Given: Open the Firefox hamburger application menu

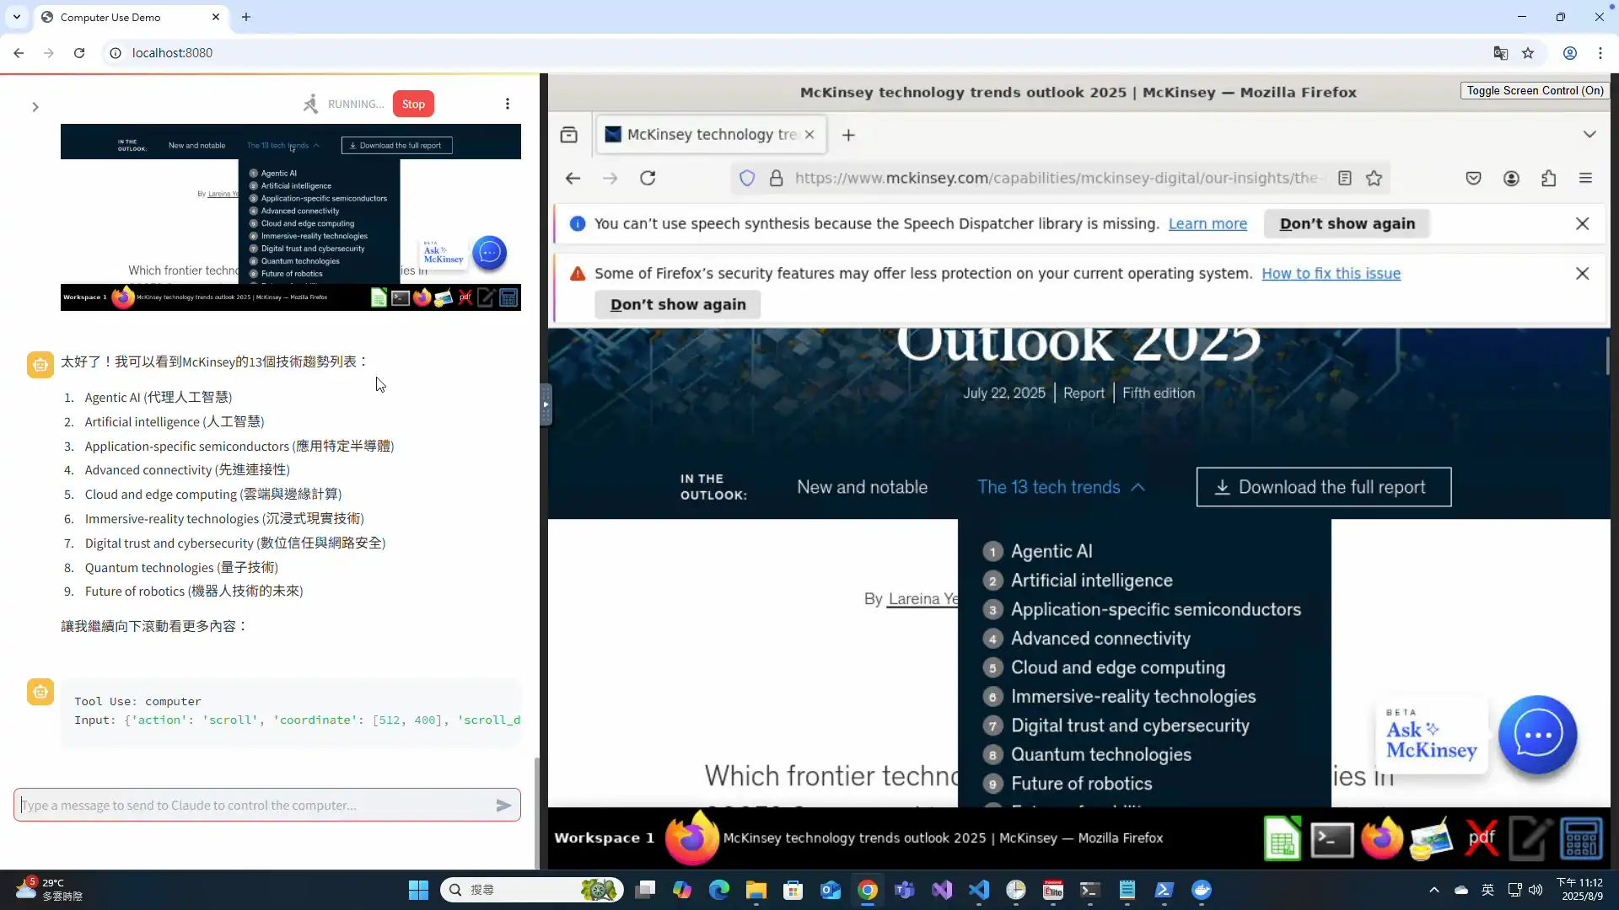Looking at the screenshot, I should pyautogui.click(x=1586, y=178).
